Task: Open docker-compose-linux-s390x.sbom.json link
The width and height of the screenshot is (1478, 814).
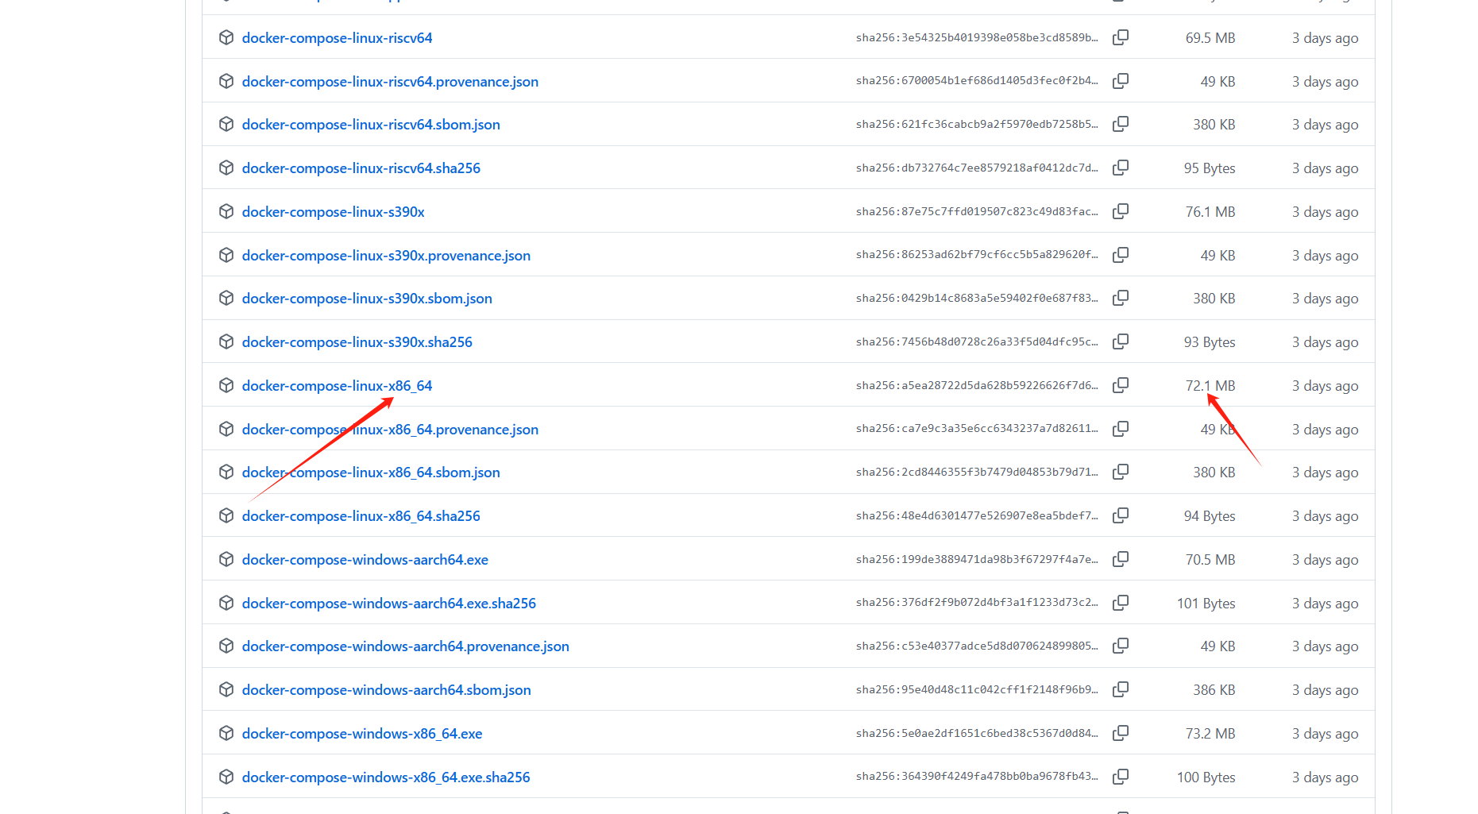Action: coord(367,299)
